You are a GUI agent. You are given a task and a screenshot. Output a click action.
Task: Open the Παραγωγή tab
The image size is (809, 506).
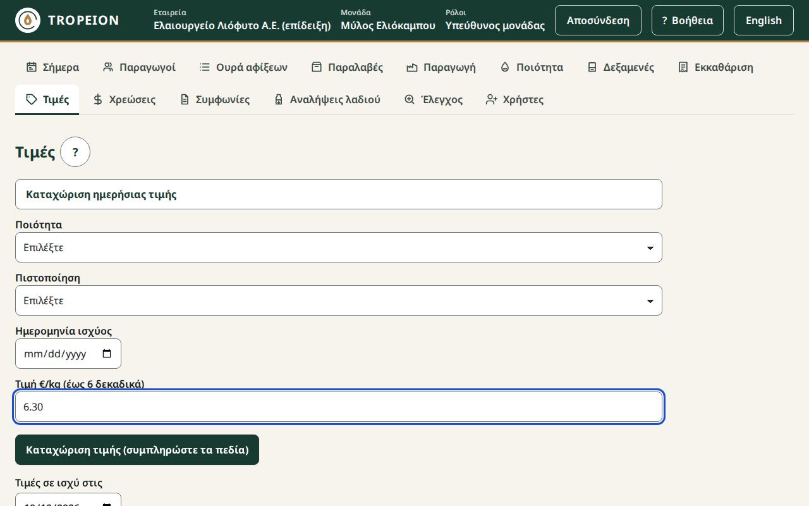[x=441, y=67]
